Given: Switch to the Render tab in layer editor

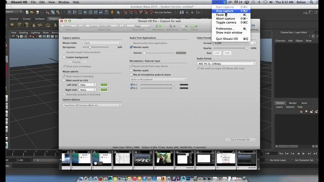Looking at the screenshot, I should tap(293, 103).
